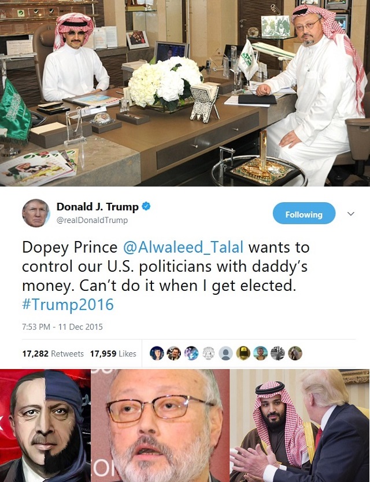Open the purple galaxy-themed liker avatar
The width and height of the screenshot is (370, 482).
[x=191, y=353]
